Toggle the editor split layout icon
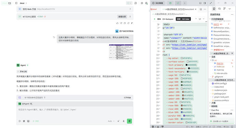This screenshot has height=128, width=236. tap(201, 9)
